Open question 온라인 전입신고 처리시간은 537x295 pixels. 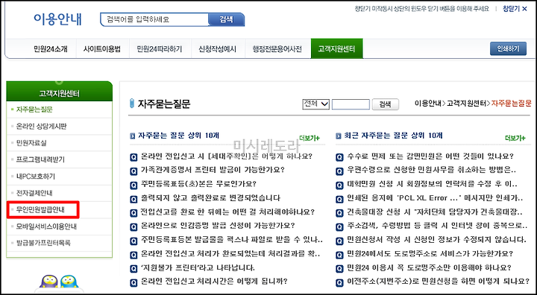pyautogui.click(x=214, y=282)
